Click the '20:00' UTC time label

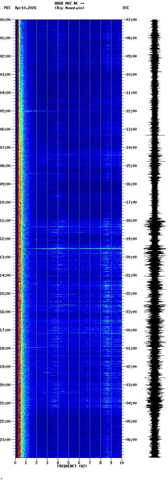tap(131, 257)
